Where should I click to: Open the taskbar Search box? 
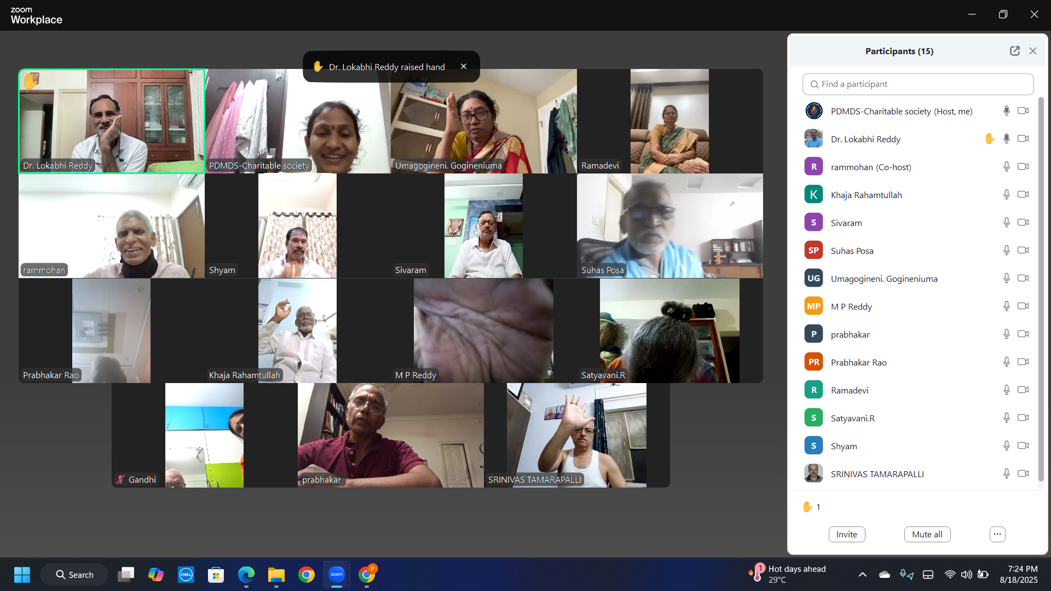click(74, 575)
